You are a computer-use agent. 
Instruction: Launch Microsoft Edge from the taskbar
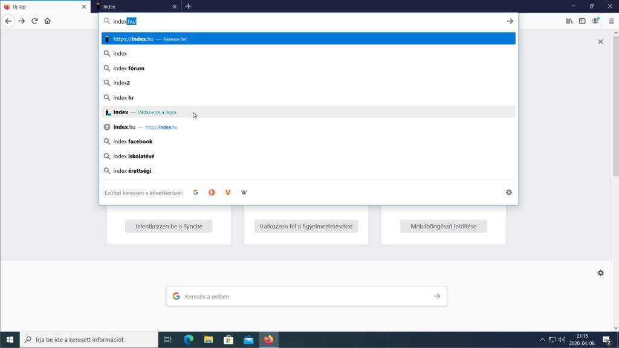189,340
